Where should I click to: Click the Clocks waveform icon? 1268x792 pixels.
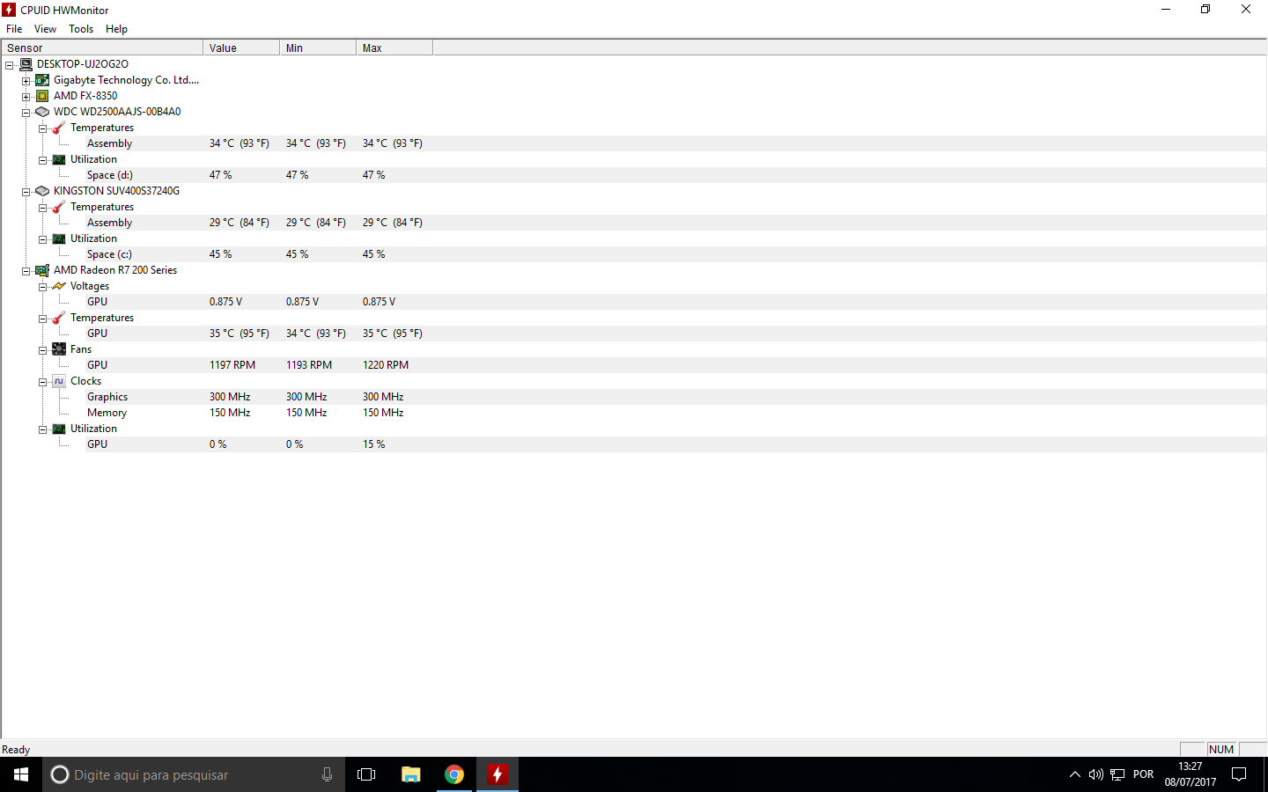click(59, 381)
